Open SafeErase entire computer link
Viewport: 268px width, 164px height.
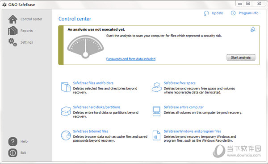tap(184, 107)
